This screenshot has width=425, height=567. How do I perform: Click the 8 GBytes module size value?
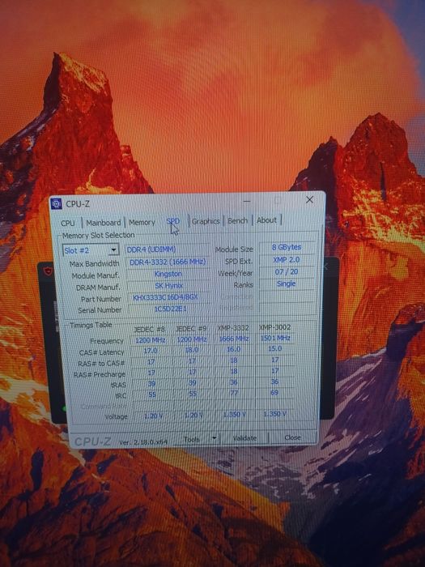click(287, 247)
